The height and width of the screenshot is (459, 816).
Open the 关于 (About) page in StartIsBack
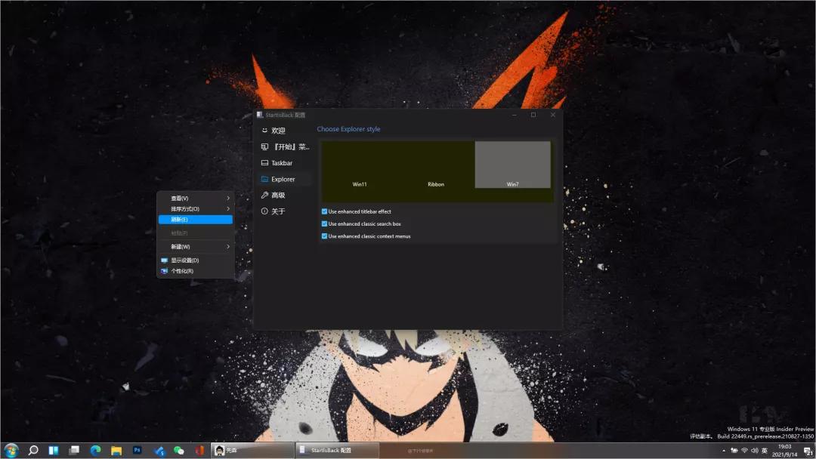point(277,211)
